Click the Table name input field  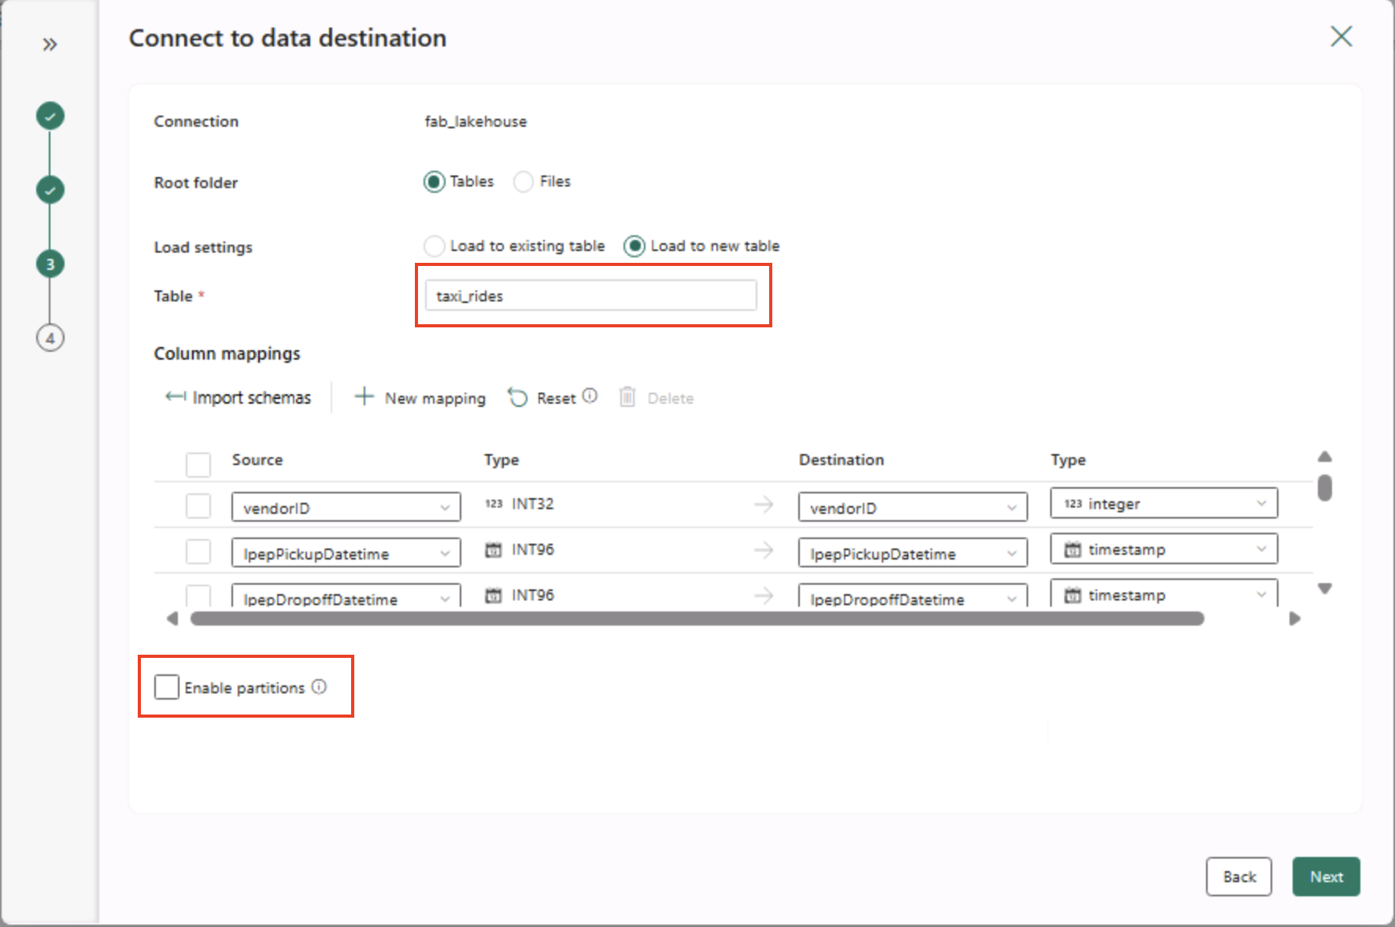coord(590,296)
